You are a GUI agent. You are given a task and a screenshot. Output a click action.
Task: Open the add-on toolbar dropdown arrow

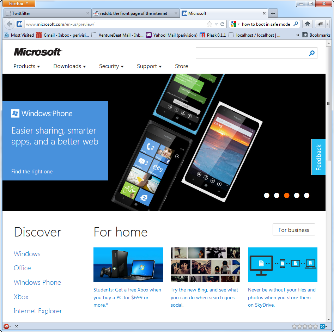click(327, 24)
